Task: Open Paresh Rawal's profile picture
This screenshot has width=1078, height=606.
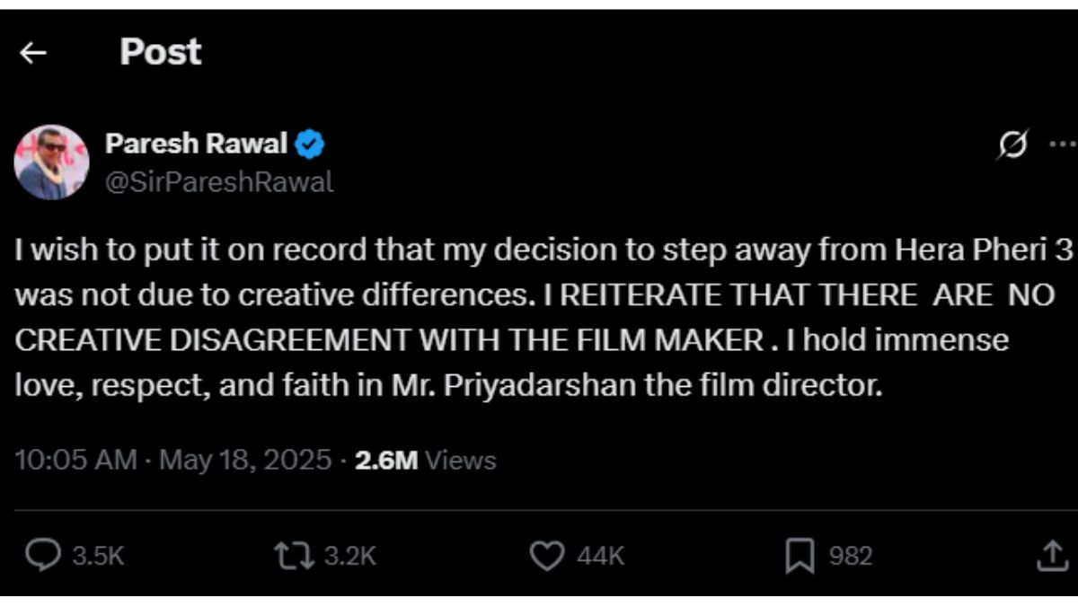Action: 51,162
